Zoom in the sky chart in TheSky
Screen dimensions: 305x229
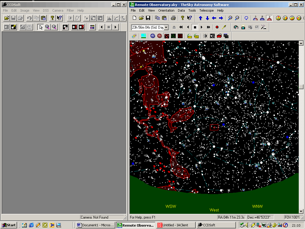click(x=230, y=18)
